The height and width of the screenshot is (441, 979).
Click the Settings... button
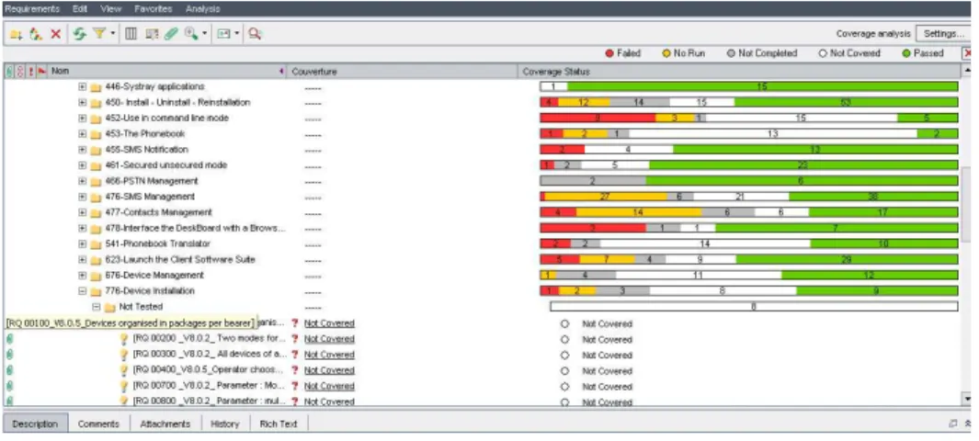click(944, 34)
